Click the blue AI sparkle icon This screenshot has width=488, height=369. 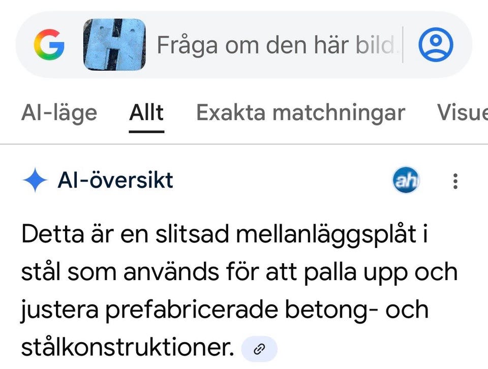pyautogui.click(x=35, y=180)
